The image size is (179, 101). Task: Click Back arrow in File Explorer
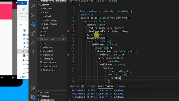click(21, 25)
